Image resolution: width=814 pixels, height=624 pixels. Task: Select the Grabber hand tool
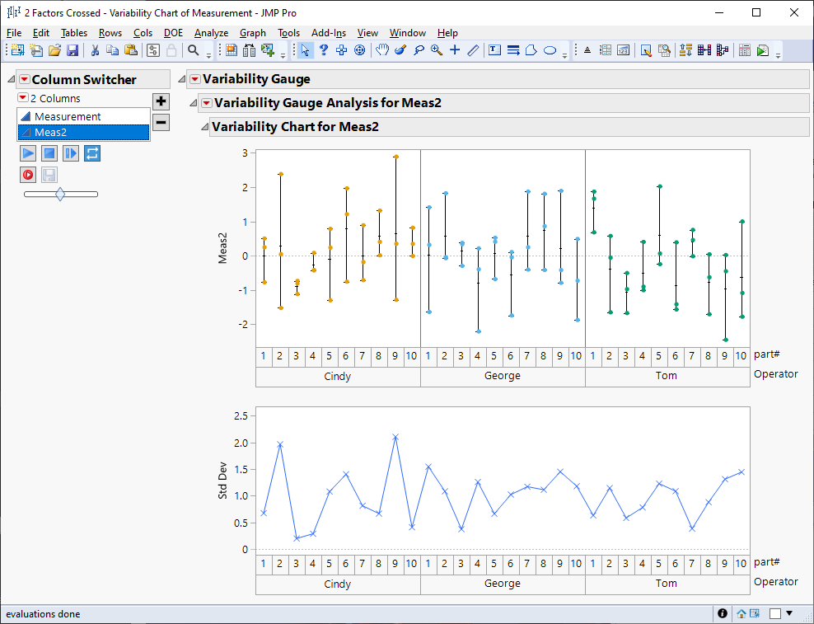click(382, 50)
